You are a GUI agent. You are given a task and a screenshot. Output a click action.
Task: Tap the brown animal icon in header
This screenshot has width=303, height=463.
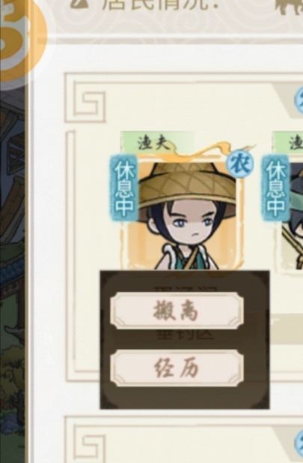(x=290, y=7)
